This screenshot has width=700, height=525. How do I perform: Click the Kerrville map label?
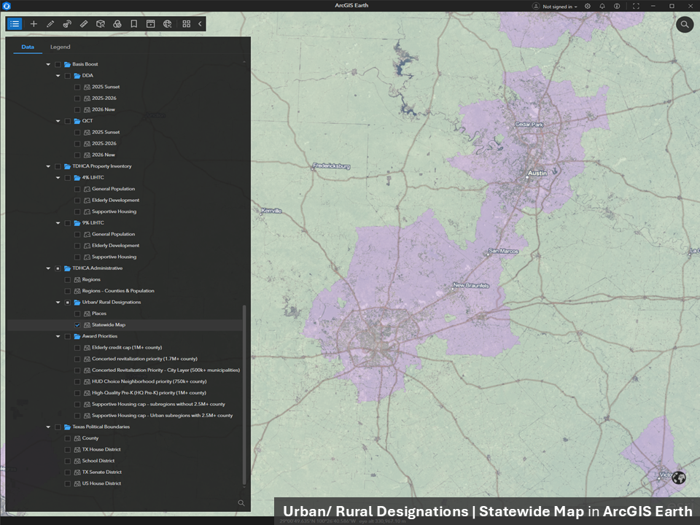271,211
